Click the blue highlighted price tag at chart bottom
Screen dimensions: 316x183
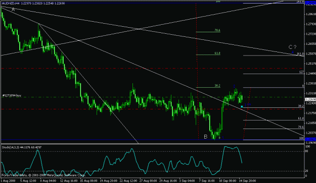point(310,139)
